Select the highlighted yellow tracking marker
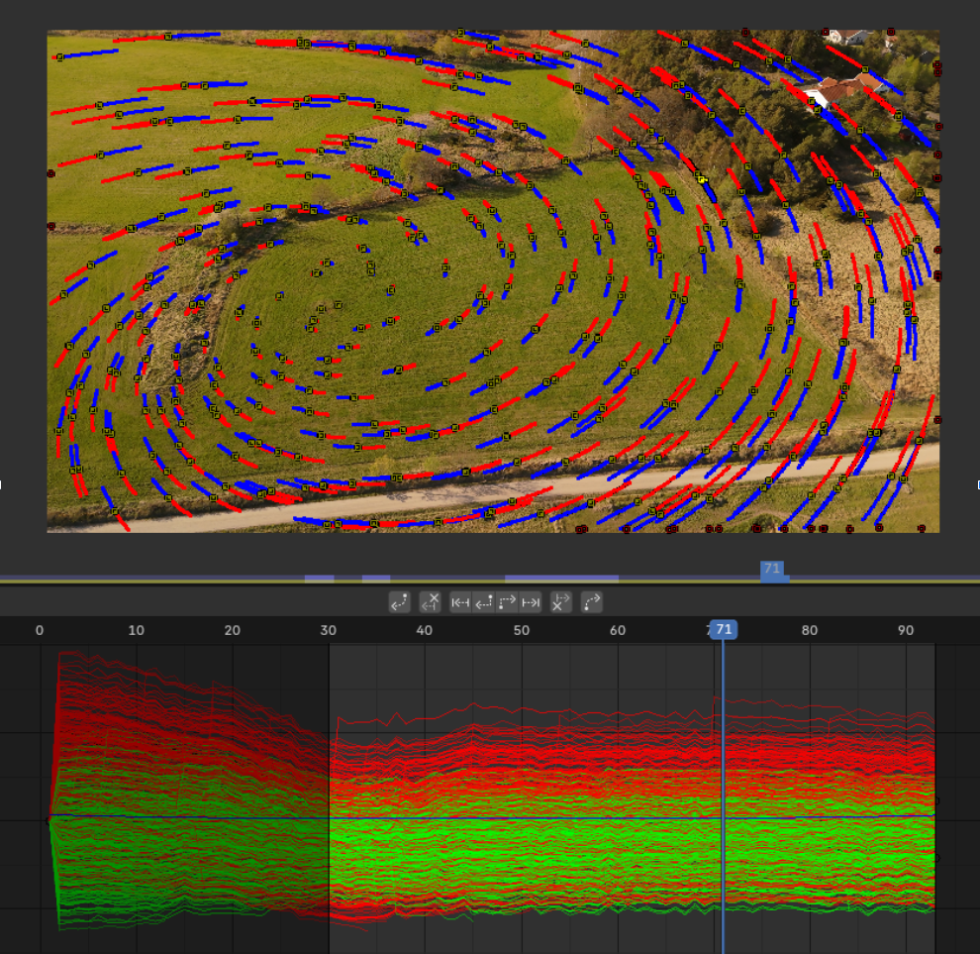The width and height of the screenshot is (980, 954). 703,179
